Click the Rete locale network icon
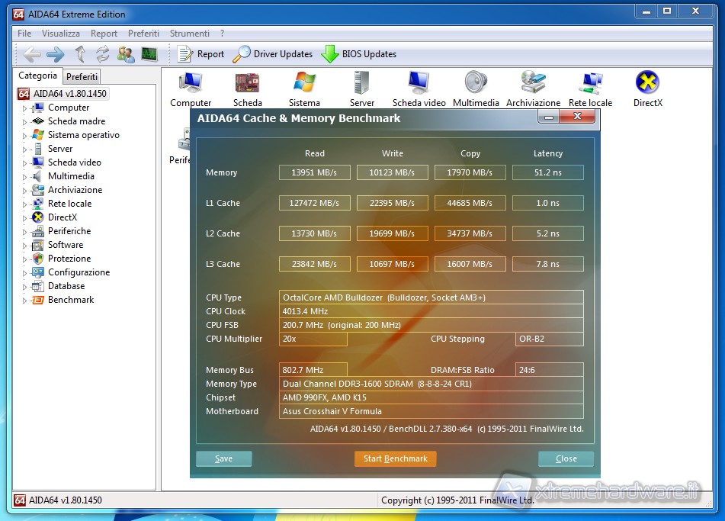The height and width of the screenshot is (521, 725). coord(590,83)
